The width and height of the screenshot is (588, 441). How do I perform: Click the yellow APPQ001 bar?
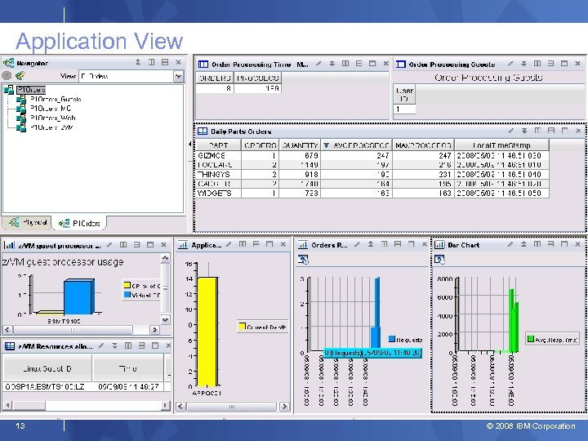207,332
